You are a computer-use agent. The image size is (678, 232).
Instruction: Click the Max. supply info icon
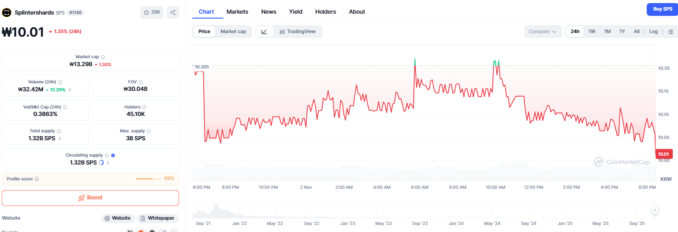click(149, 131)
